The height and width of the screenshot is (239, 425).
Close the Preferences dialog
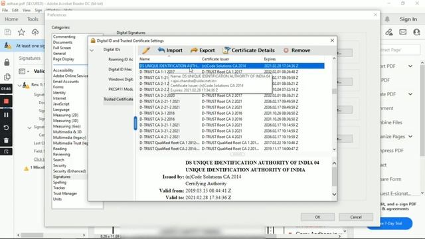point(375,15)
